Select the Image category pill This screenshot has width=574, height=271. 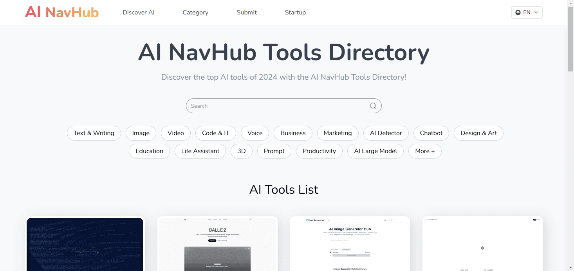(141, 133)
